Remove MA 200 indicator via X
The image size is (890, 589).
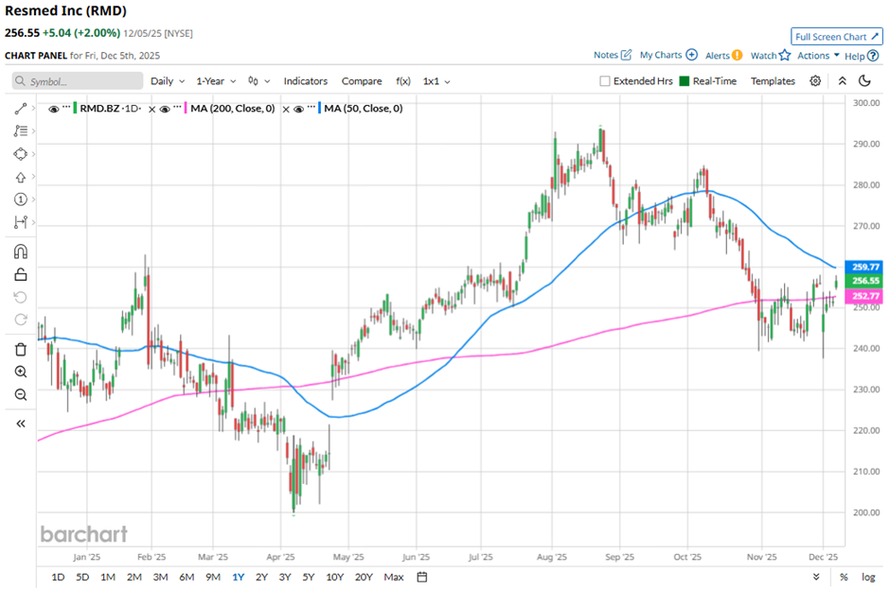click(286, 109)
